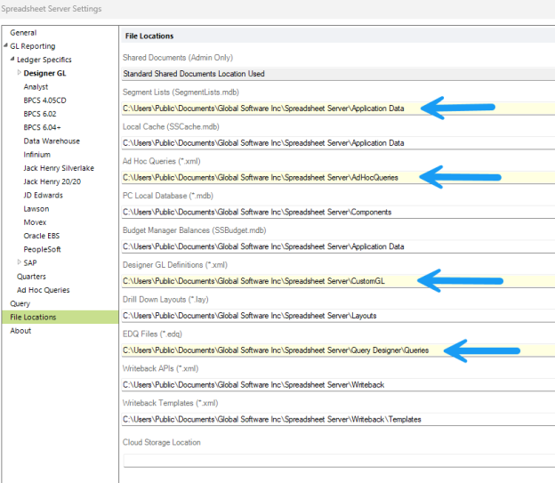The width and height of the screenshot is (555, 483).
Task: Click the Cloud Storage Location field
Action: (x=338, y=459)
